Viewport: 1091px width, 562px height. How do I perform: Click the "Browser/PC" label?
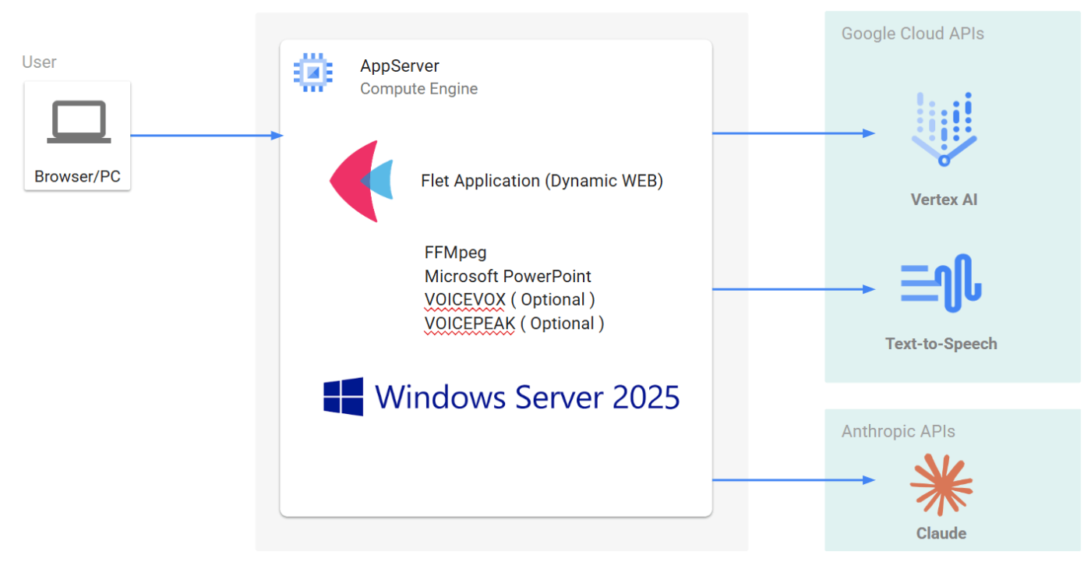(x=77, y=176)
